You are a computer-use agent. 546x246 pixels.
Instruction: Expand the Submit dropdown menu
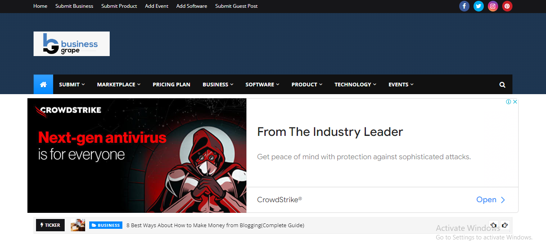72,84
